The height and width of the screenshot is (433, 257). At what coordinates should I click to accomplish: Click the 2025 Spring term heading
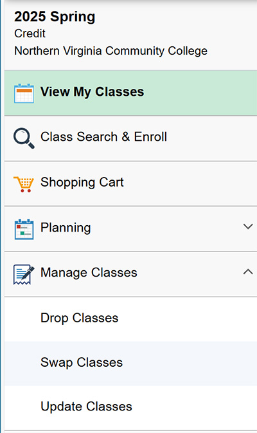pyautogui.click(x=55, y=17)
